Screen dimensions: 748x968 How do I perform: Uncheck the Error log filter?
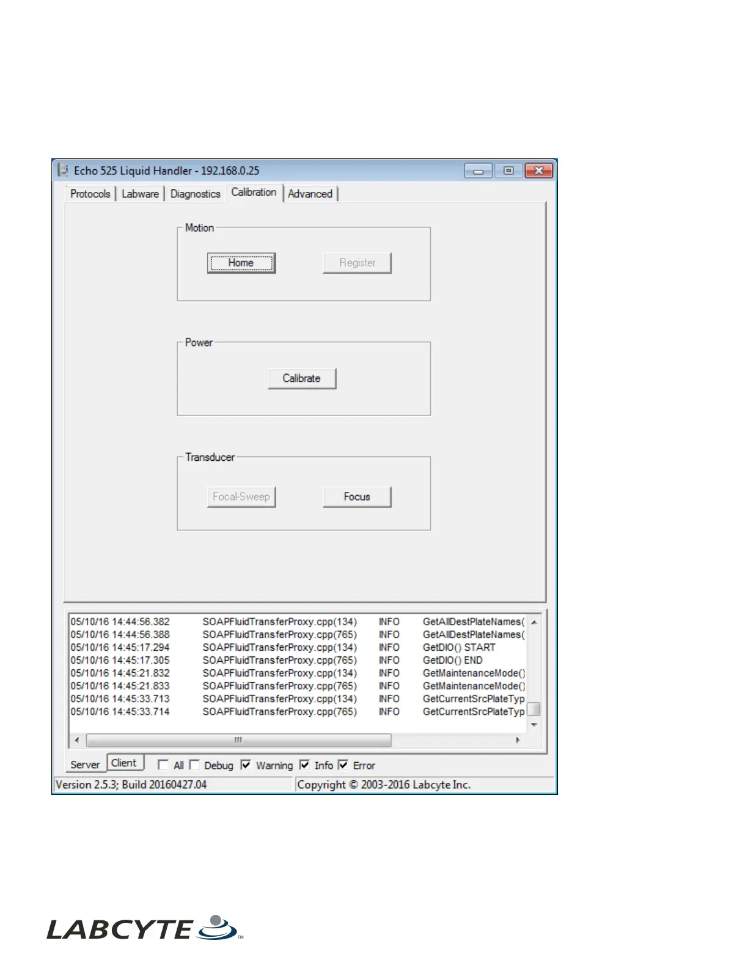(x=343, y=765)
